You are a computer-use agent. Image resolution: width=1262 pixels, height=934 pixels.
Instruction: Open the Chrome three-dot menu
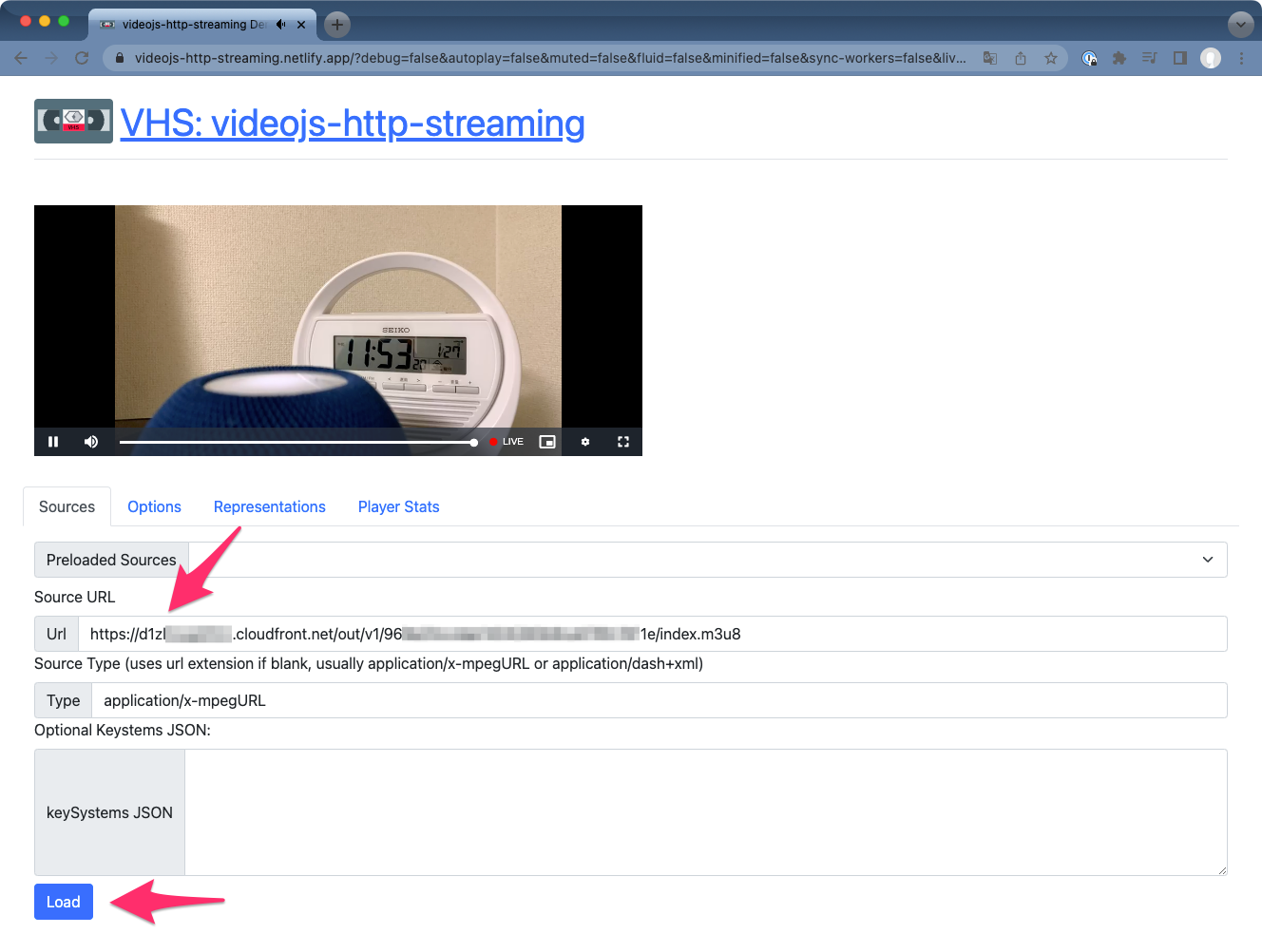(x=1241, y=58)
